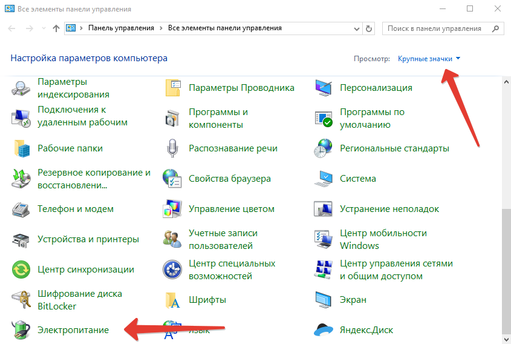Open the Яндекс.Диск text link
This screenshot has width=511, height=344.
(x=366, y=330)
